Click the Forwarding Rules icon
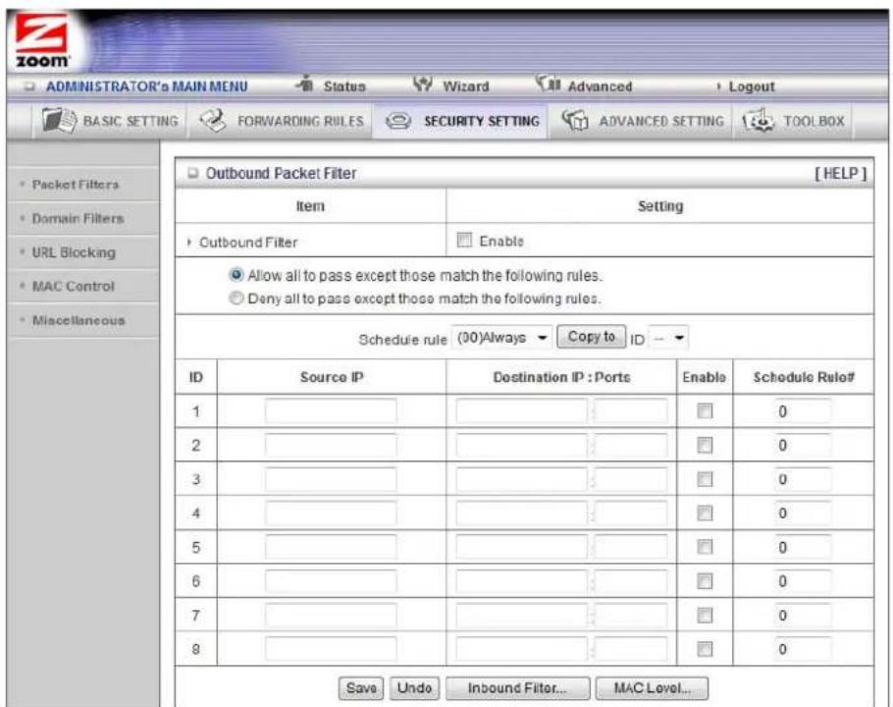This screenshot has width=893, height=707. coord(213,120)
